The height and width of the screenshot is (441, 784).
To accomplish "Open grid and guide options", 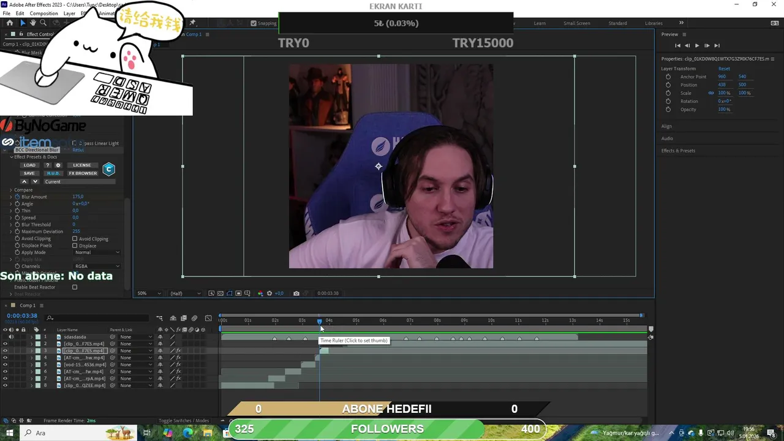I will click(247, 293).
